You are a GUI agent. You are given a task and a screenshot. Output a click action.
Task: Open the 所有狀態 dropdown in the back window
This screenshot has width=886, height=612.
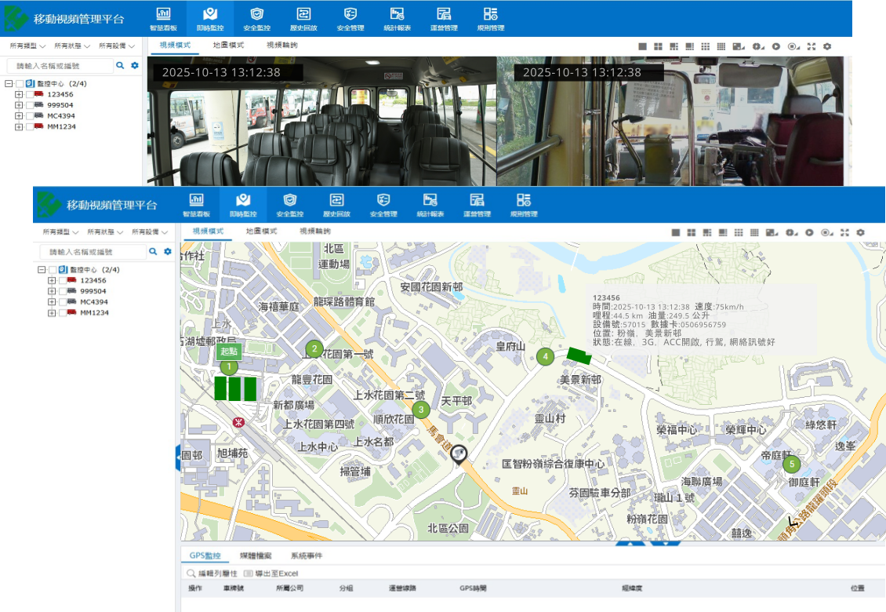pos(73,46)
